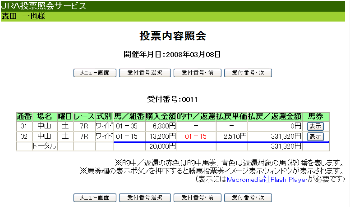Click the 投票内容照会 page heading

173,36
